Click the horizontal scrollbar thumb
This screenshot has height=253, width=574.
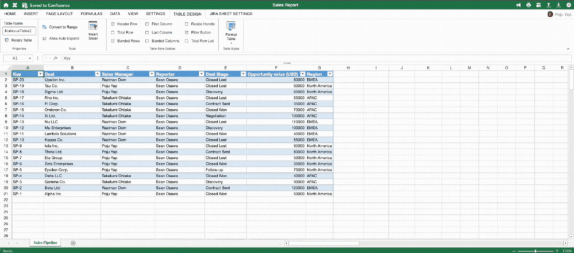324,243
